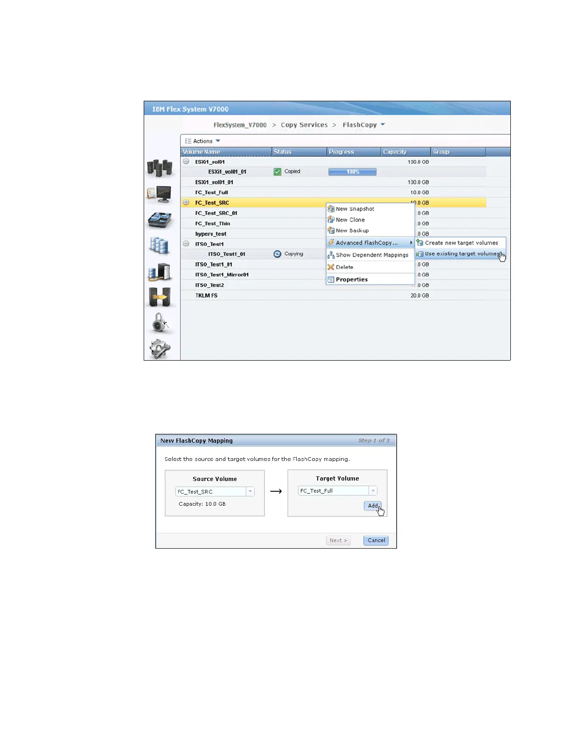
Task: Choose New Snapshot from context menu
Action: point(370,209)
